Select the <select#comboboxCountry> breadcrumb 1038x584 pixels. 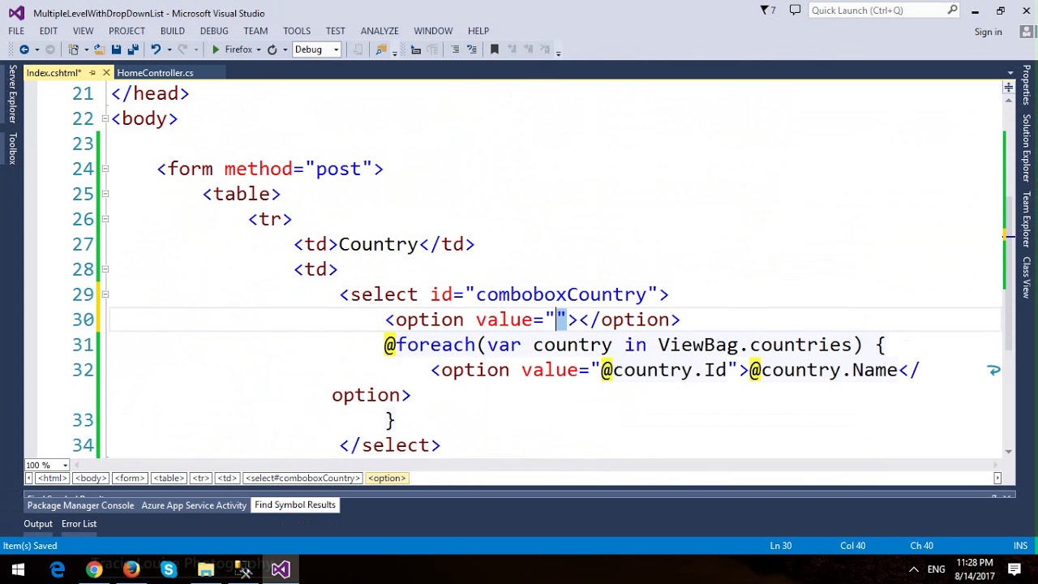(302, 479)
